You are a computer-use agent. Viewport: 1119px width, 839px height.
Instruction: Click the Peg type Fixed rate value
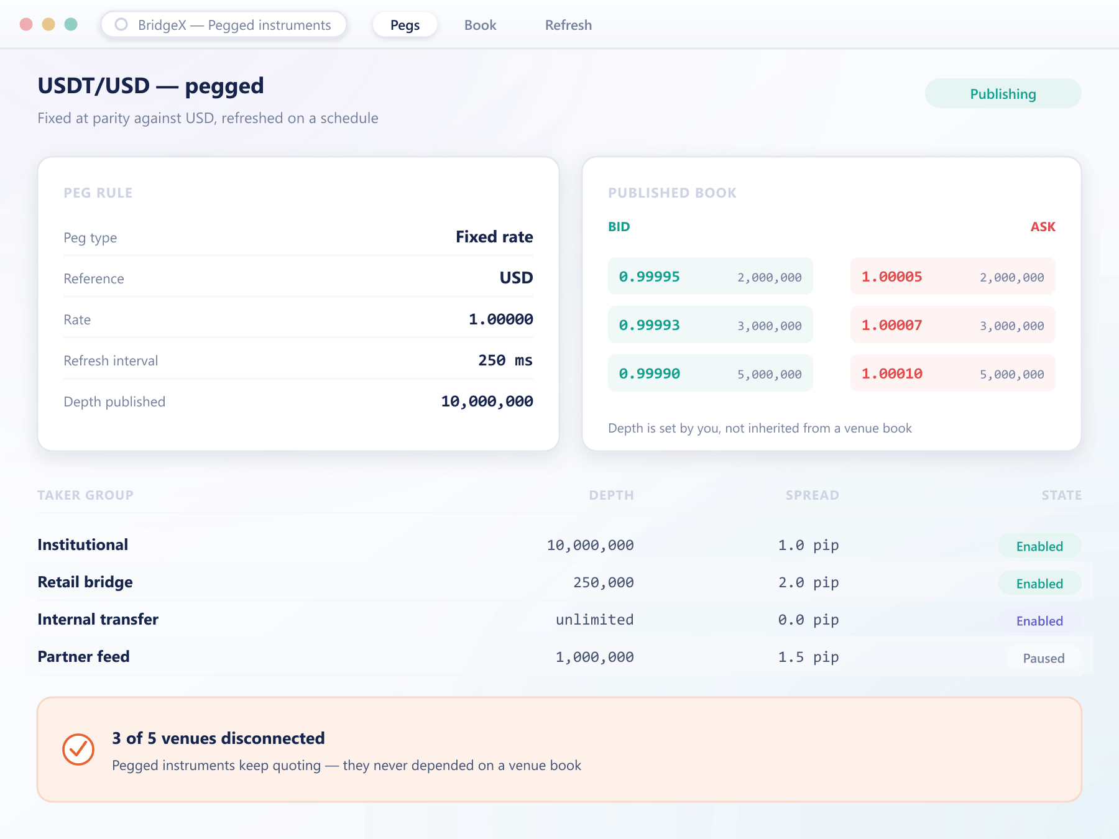click(x=494, y=237)
